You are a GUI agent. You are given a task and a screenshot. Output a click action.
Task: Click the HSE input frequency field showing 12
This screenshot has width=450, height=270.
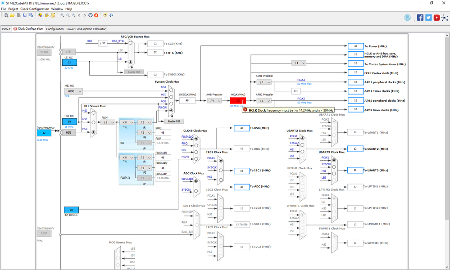tap(44, 133)
